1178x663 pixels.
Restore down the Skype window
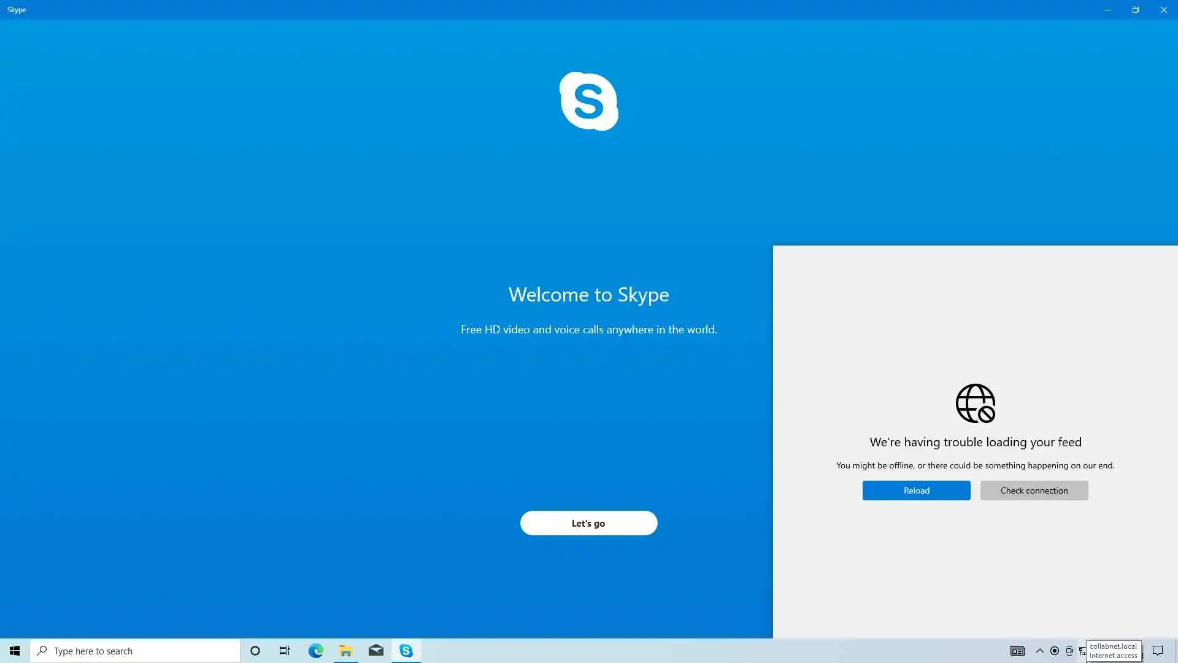pyautogui.click(x=1135, y=10)
